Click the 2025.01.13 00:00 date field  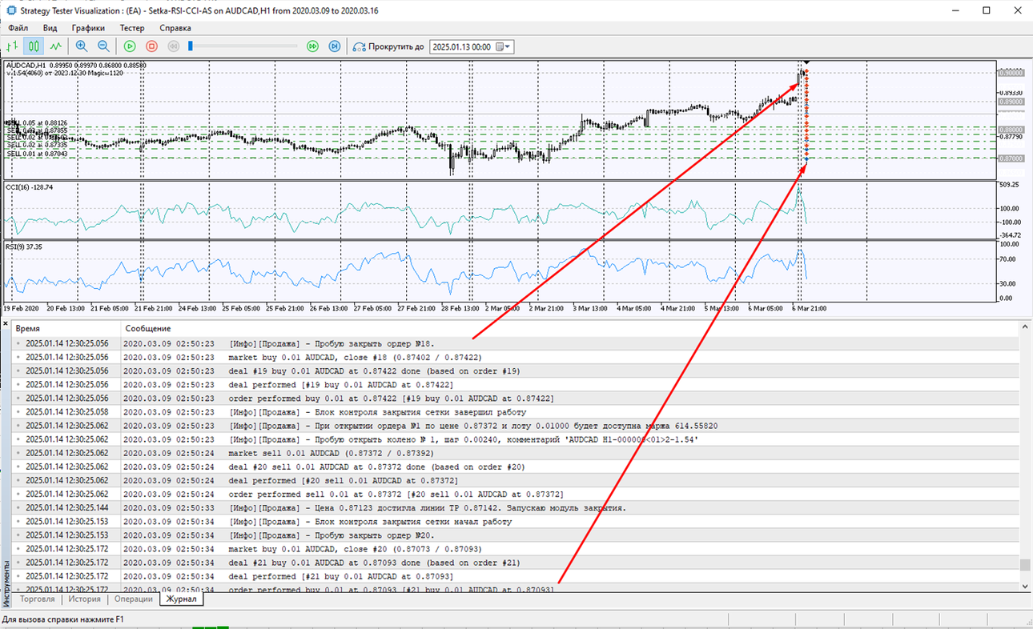(x=463, y=46)
